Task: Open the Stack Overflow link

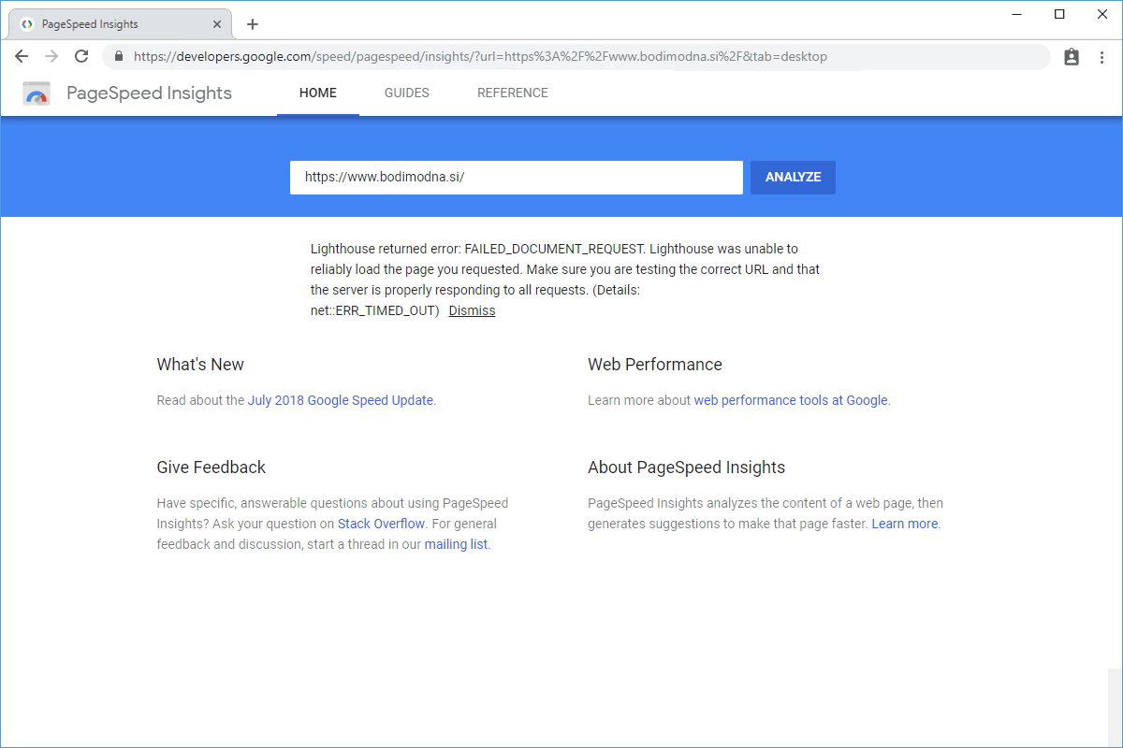Action: [x=381, y=524]
